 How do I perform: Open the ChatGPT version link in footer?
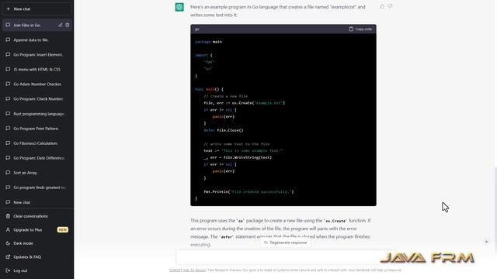pos(188,270)
